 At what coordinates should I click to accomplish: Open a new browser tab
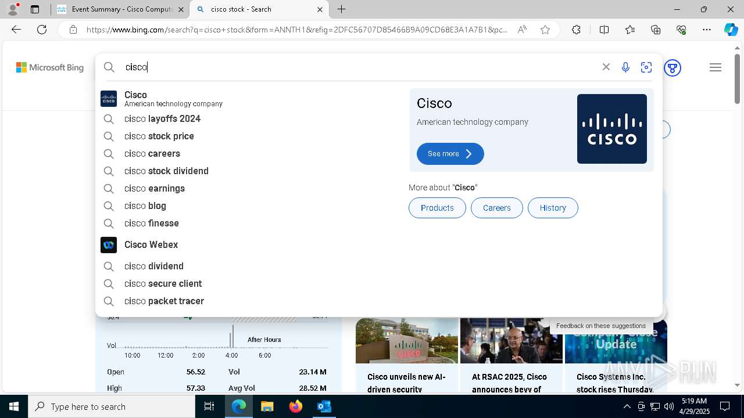click(342, 9)
